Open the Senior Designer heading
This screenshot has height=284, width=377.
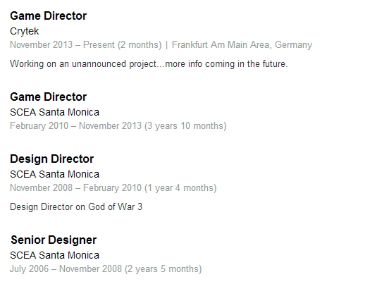[54, 240]
